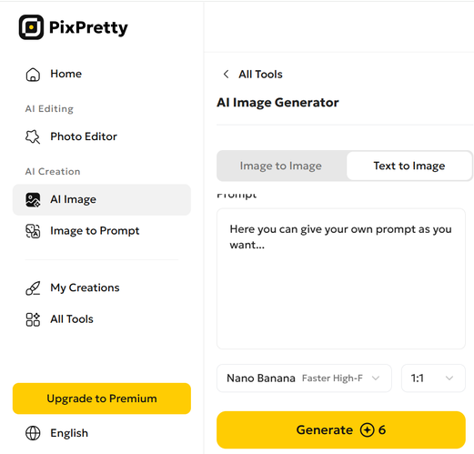
Task: Click the PixPretty logo icon
Action: (x=31, y=27)
